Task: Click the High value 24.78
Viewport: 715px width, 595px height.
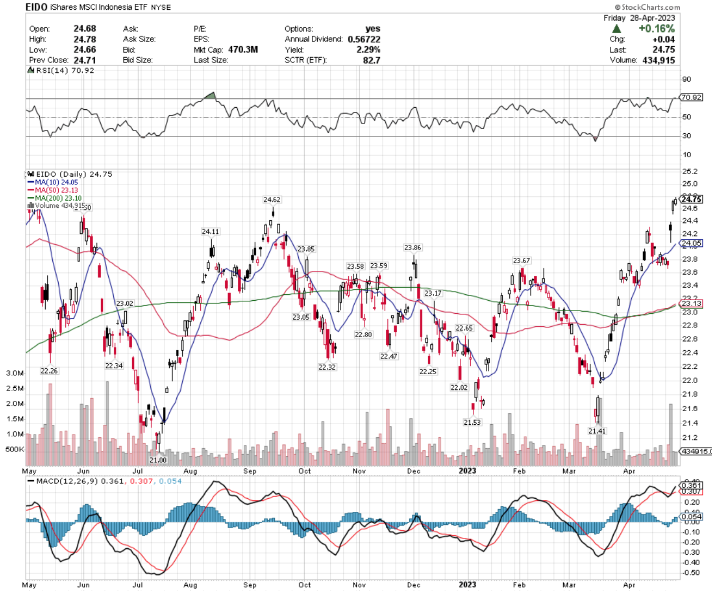Action: tap(85, 39)
